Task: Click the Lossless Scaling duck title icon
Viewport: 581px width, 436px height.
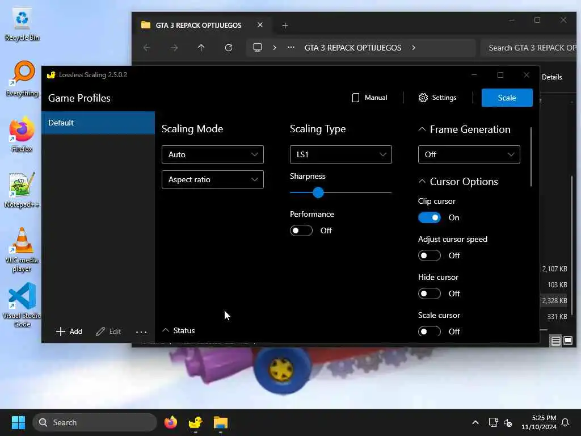Action: [x=51, y=75]
